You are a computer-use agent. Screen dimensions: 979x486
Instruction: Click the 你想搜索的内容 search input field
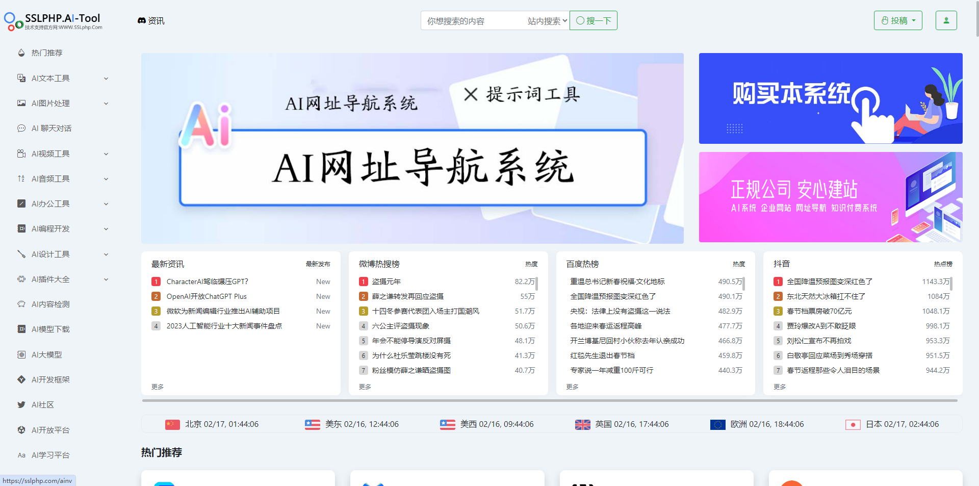click(x=472, y=21)
